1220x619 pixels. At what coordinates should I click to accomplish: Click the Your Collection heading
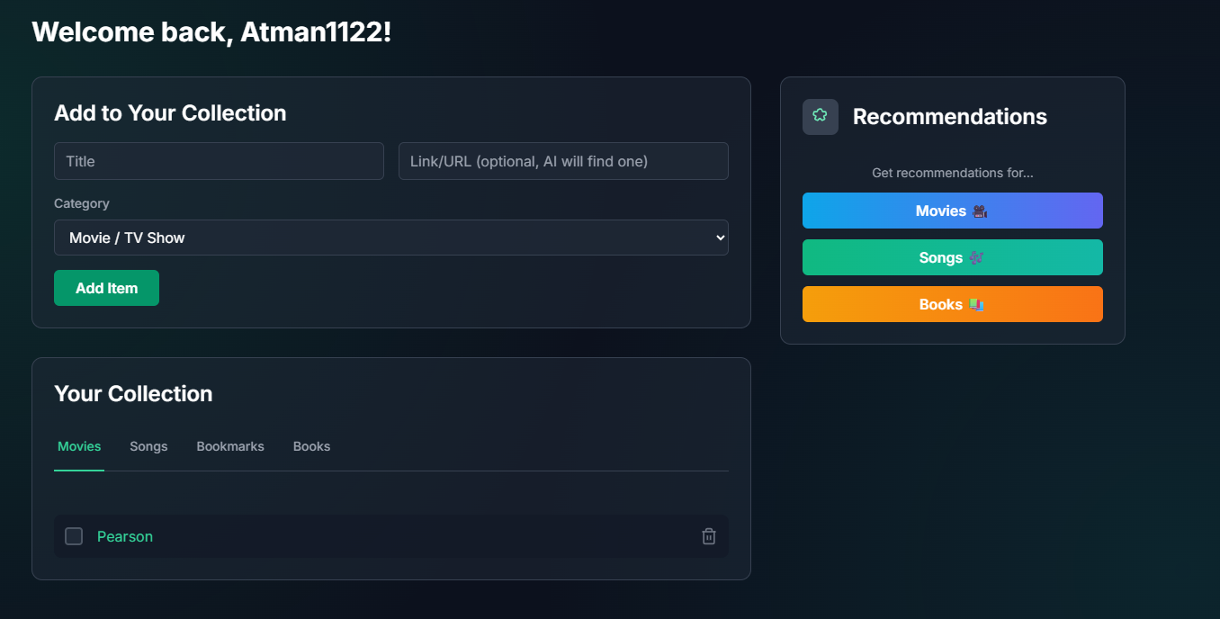[133, 394]
